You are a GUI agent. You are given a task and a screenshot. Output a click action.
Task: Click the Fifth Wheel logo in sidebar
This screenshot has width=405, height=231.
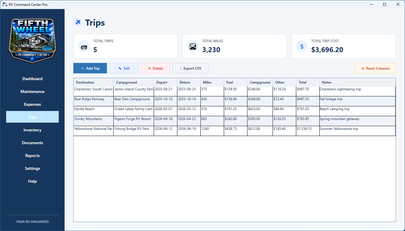[x=32, y=40]
